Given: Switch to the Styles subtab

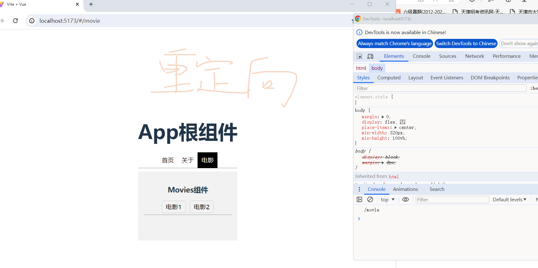Looking at the screenshot, I should point(363,78).
